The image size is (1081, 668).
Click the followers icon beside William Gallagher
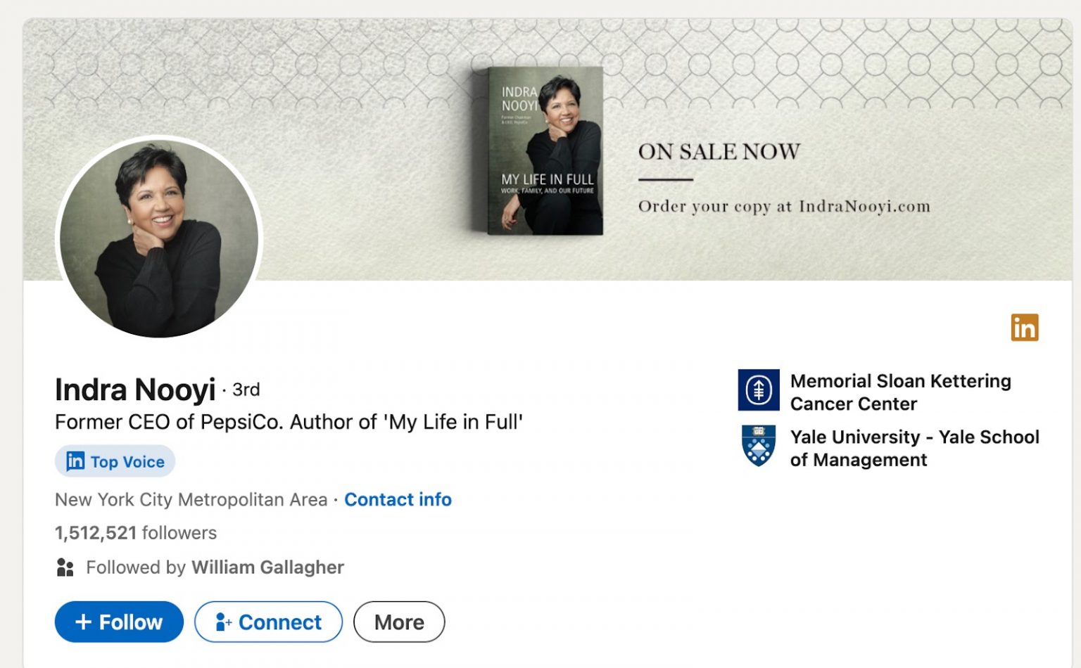pos(65,567)
